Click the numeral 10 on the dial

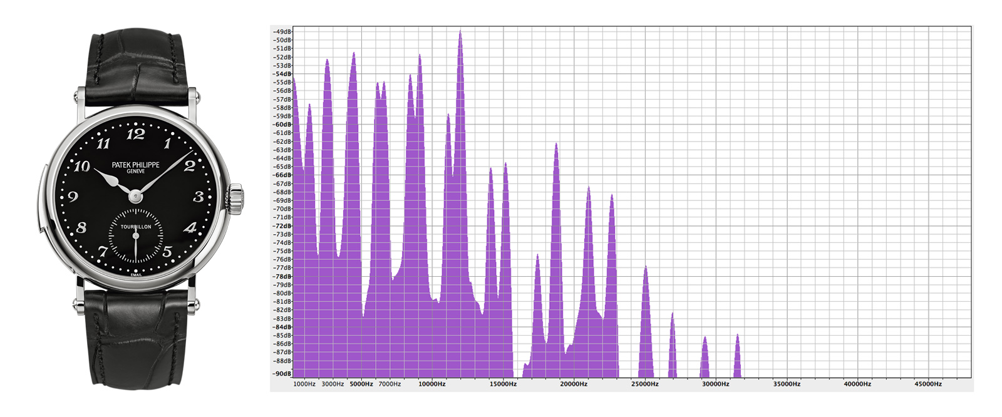coord(82,166)
